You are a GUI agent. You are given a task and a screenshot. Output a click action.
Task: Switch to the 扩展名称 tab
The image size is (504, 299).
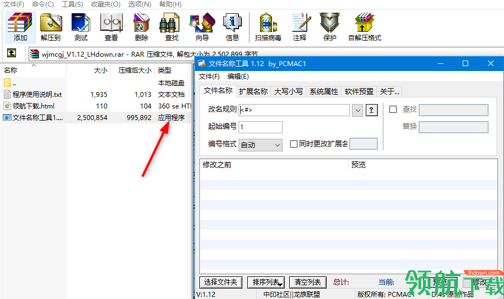(x=253, y=92)
